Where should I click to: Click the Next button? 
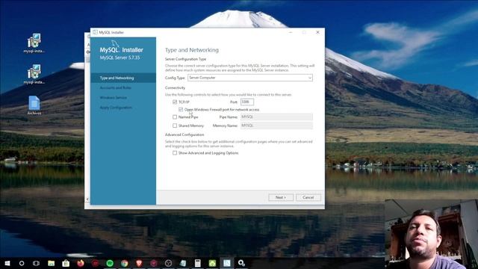click(281, 197)
